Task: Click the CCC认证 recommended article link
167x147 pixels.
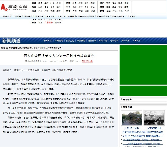Action: 142,143
